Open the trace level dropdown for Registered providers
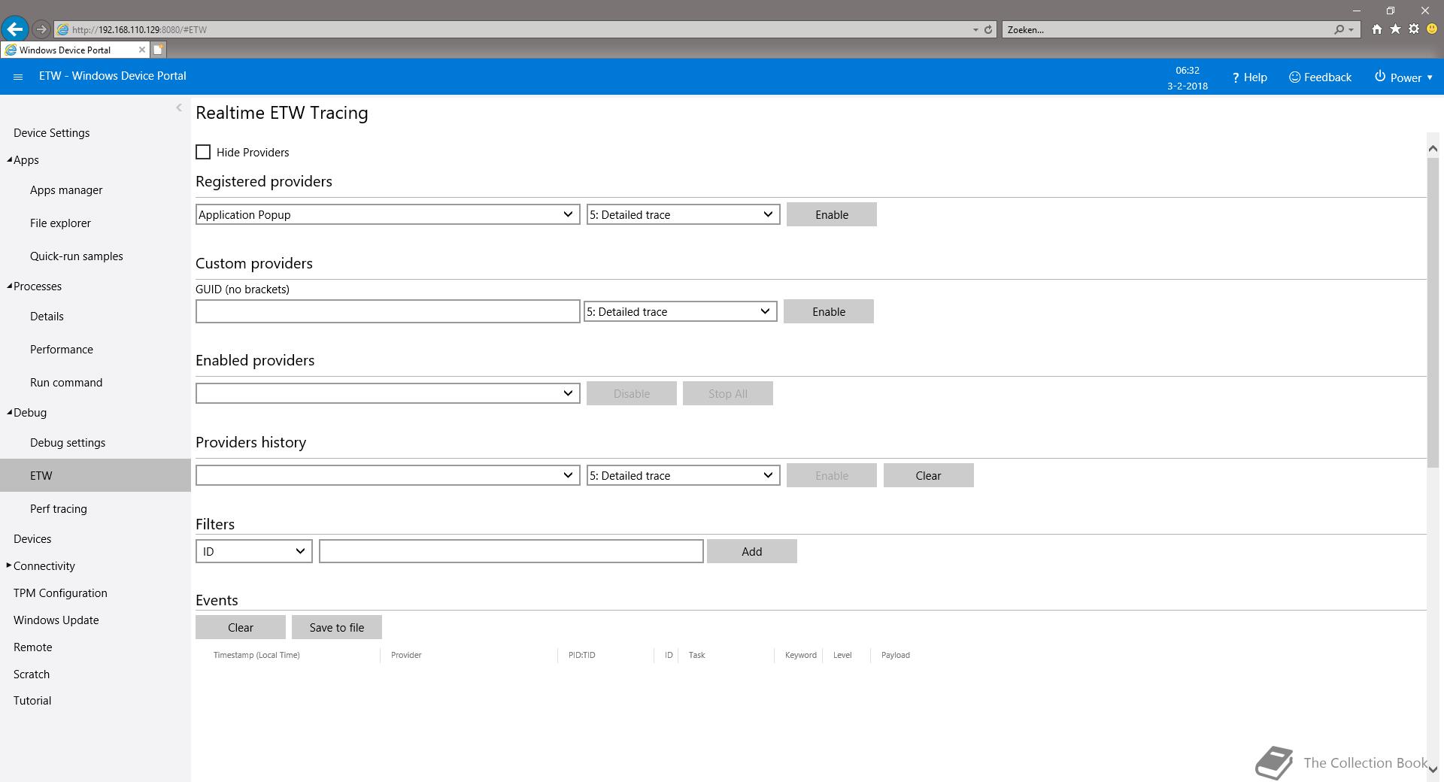Image resolution: width=1444 pixels, height=782 pixels. [683, 214]
